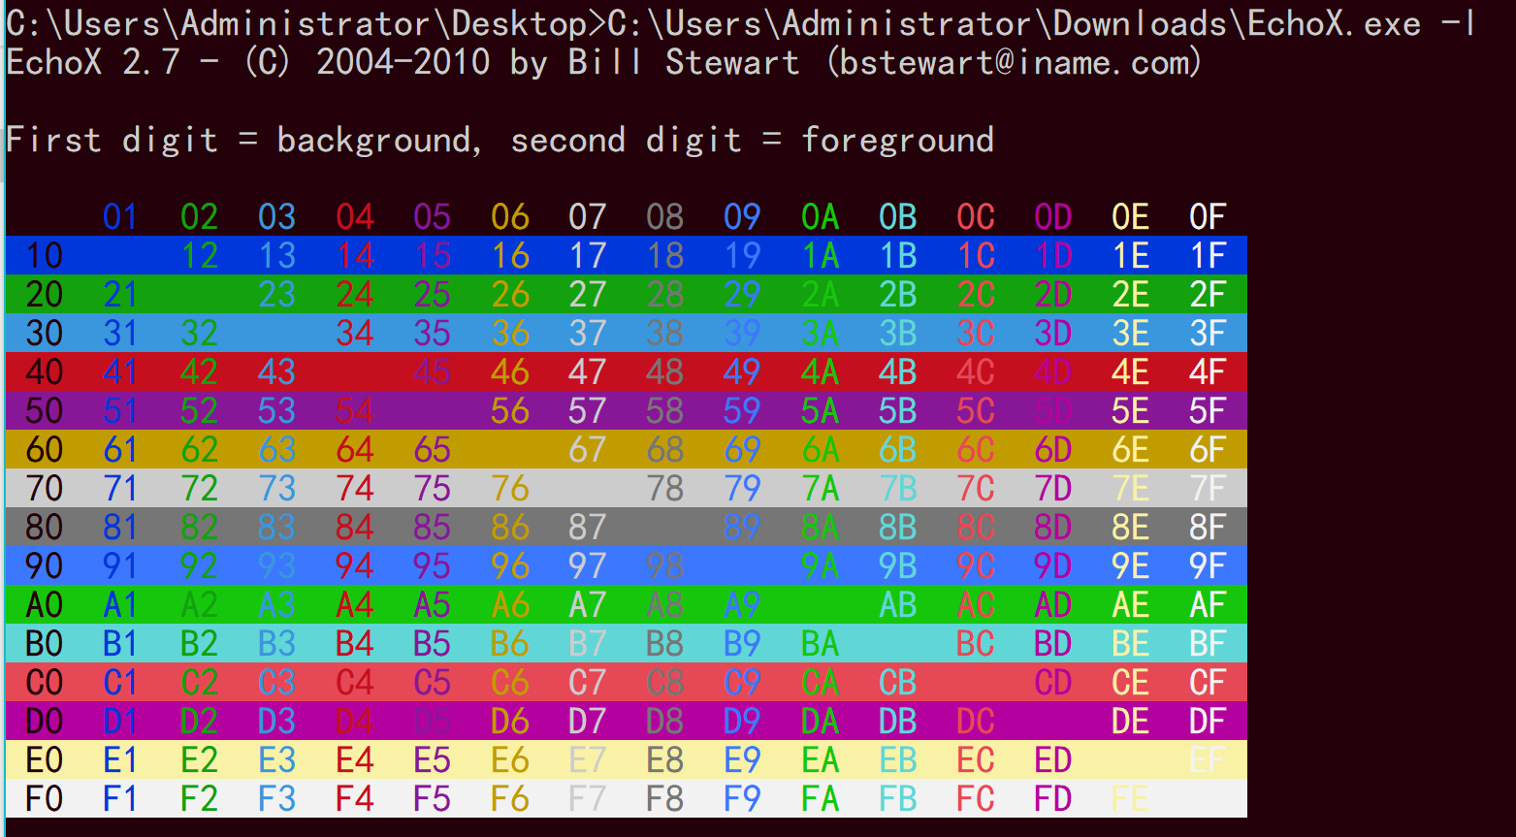Select code DE on the magenta row

pyautogui.click(x=1130, y=721)
